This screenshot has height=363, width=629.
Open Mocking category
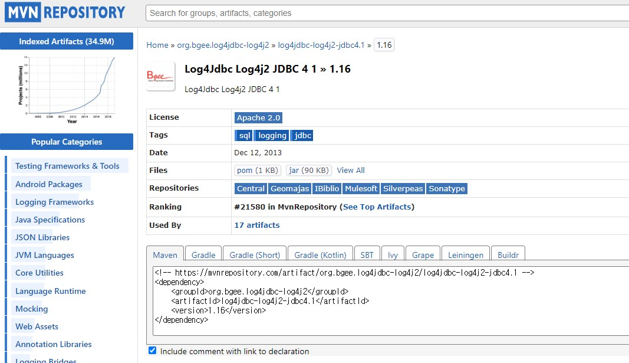[x=32, y=309]
